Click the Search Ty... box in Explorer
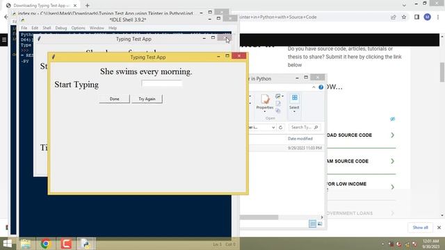The width and height of the screenshot is (445, 250). [305, 127]
